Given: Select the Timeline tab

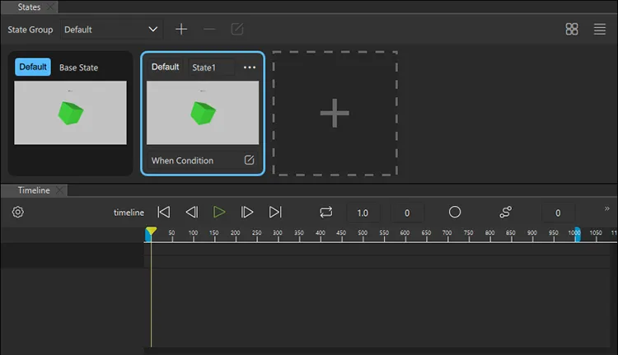Looking at the screenshot, I should 34,190.
